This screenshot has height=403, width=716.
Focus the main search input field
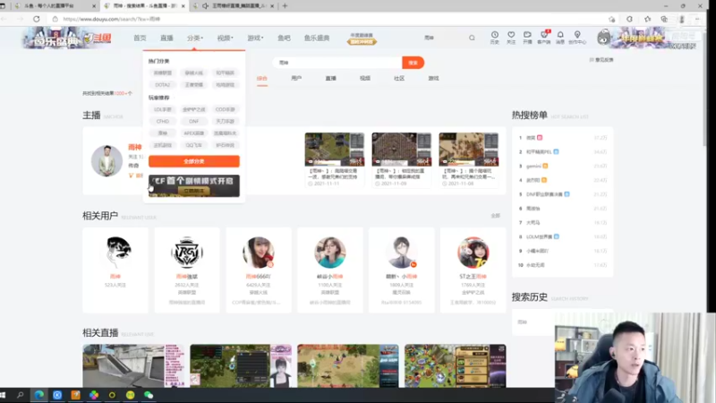338,63
